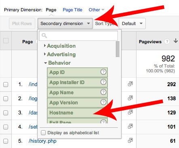Click the 292 pageviews cell
Image resolution: width=179 pixels, height=148 pixels.
pos(171,85)
